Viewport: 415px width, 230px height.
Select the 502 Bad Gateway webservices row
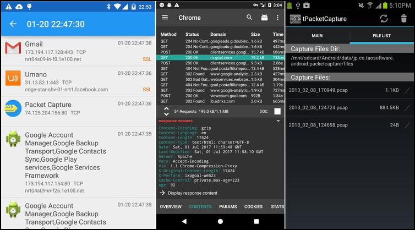(221, 79)
